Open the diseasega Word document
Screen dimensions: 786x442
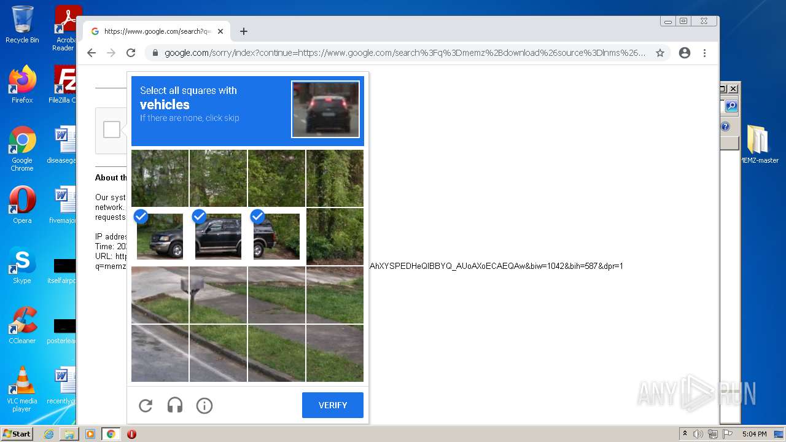coord(62,144)
